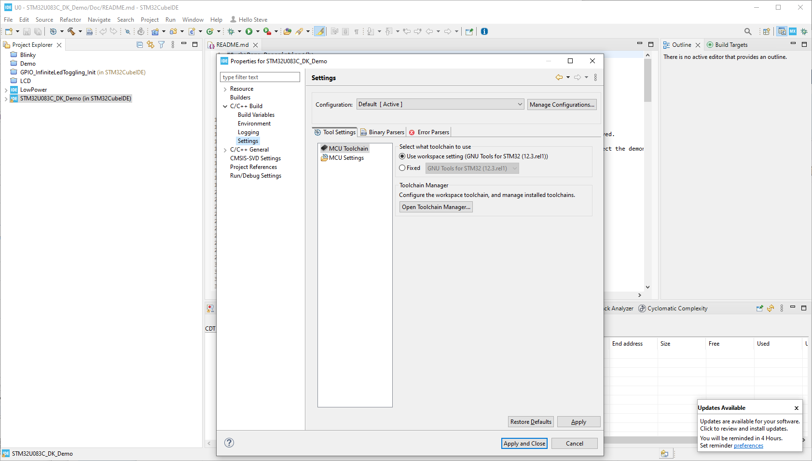
Task: Click the Open Toolchain Manager button
Action: (x=435, y=207)
